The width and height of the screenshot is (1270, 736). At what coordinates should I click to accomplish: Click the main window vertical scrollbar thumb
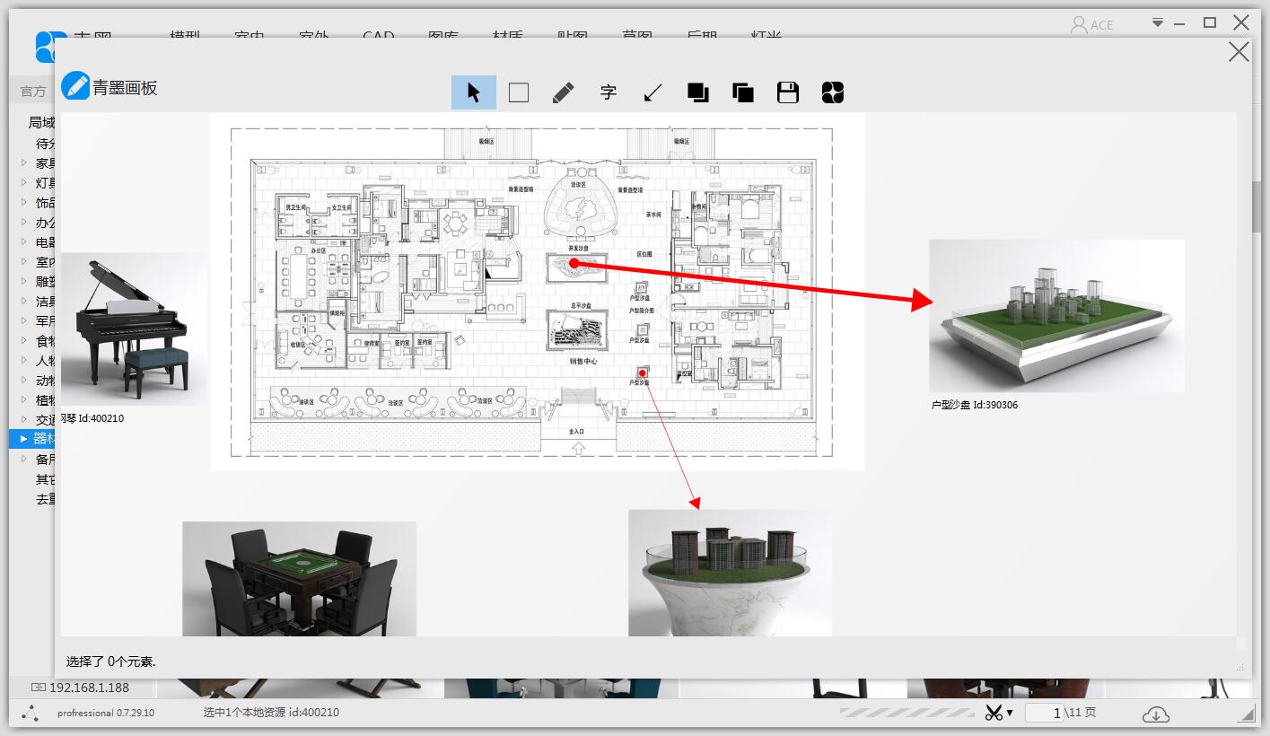click(x=1257, y=206)
